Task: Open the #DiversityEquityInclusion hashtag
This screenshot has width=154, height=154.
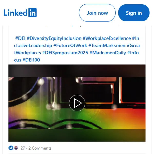Action: click(54, 38)
